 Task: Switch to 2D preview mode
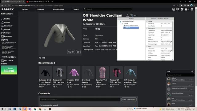click(x=78, y=52)
